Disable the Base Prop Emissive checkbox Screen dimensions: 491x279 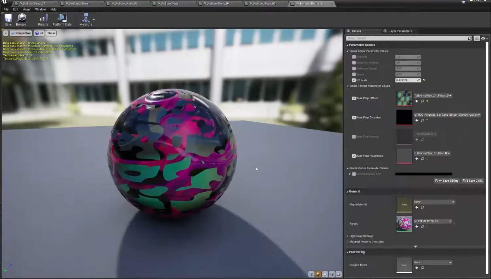click(x=354, y=118)
